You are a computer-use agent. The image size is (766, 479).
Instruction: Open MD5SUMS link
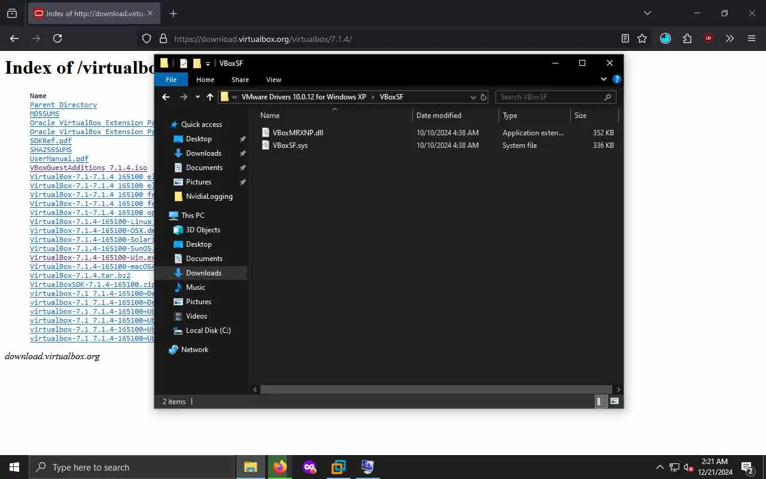pyautogui.click(x=44, y=114)
